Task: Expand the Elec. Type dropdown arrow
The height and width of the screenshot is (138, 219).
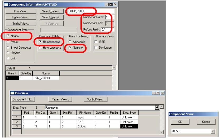Action: click(157, 108)
